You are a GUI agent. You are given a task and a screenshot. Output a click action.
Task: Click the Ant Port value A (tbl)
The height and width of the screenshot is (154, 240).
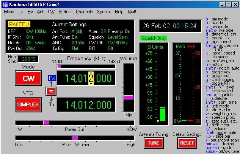77,31
